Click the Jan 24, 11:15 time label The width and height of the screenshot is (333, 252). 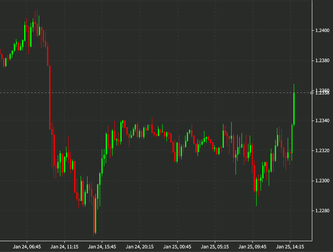[64, 247]
